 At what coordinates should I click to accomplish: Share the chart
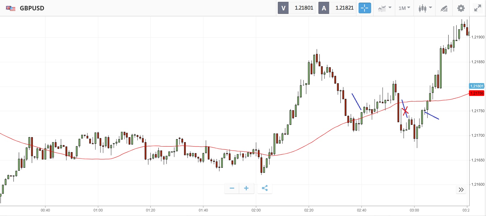[265, 188]
